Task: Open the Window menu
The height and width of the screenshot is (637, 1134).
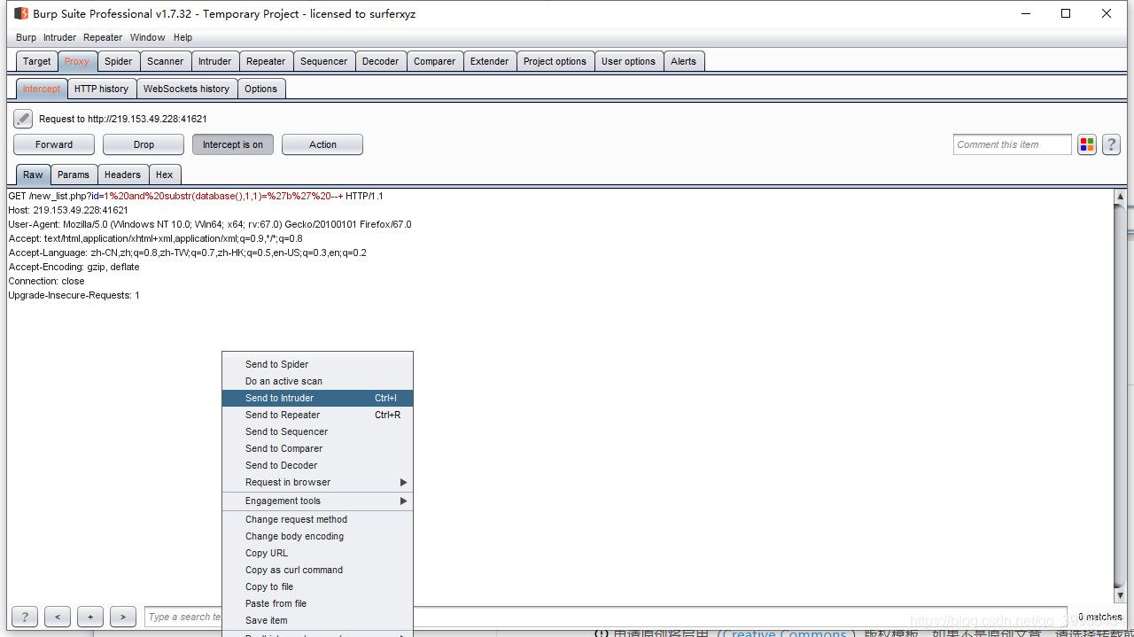Action: [147, 37]
